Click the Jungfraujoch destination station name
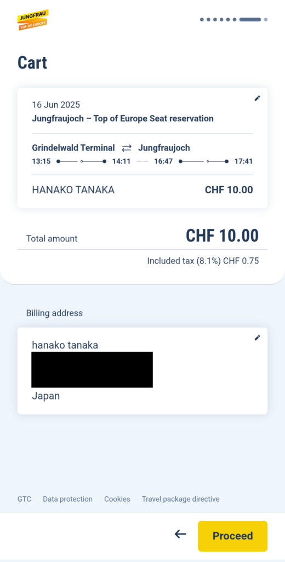 pos(164,148)
